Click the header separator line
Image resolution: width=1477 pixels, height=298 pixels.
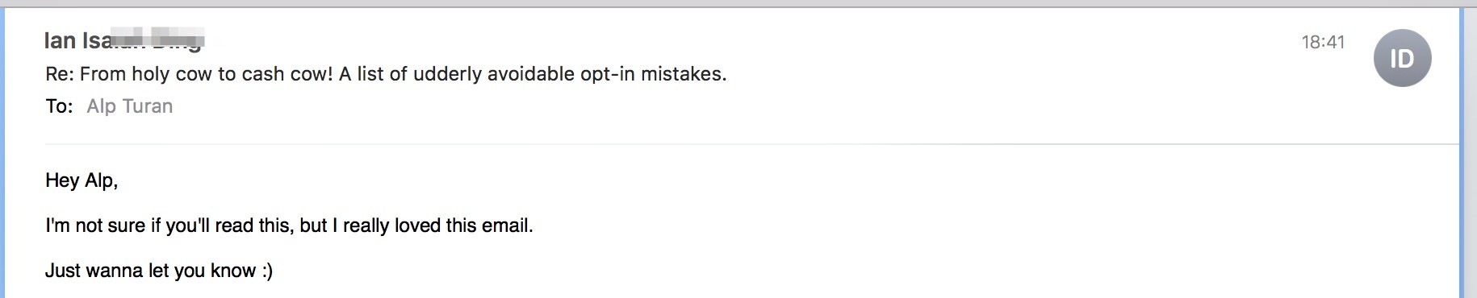pos(752,144)
